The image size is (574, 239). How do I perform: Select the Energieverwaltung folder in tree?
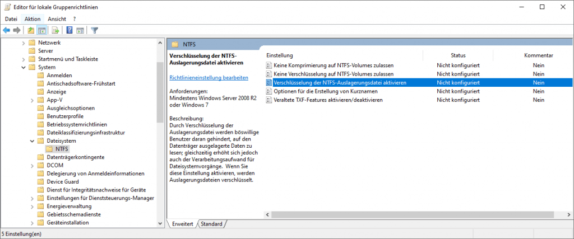[66, 206]
